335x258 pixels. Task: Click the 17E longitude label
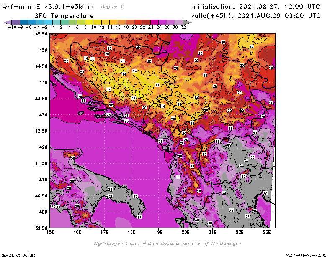coord(104,232)
